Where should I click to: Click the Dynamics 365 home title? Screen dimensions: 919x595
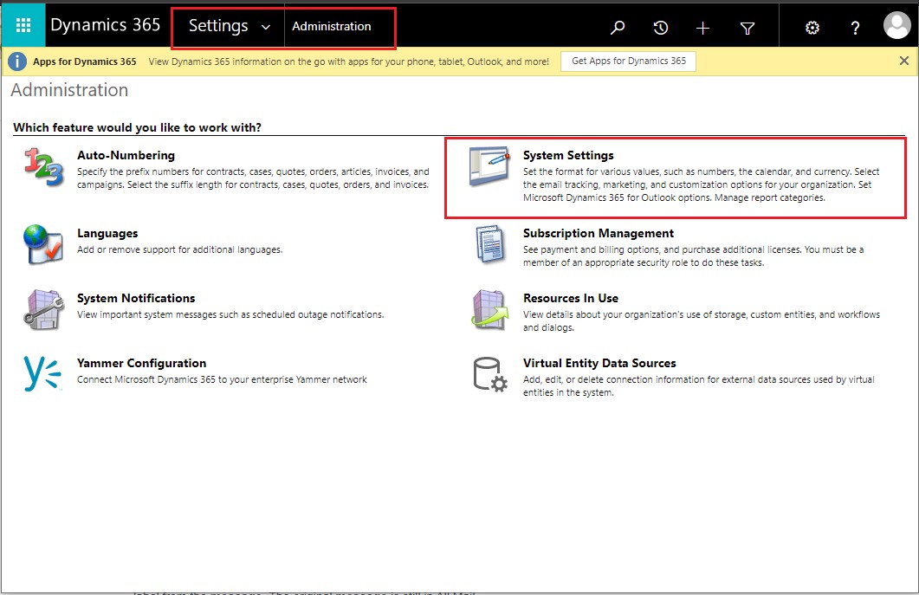(x=106, y=25)
